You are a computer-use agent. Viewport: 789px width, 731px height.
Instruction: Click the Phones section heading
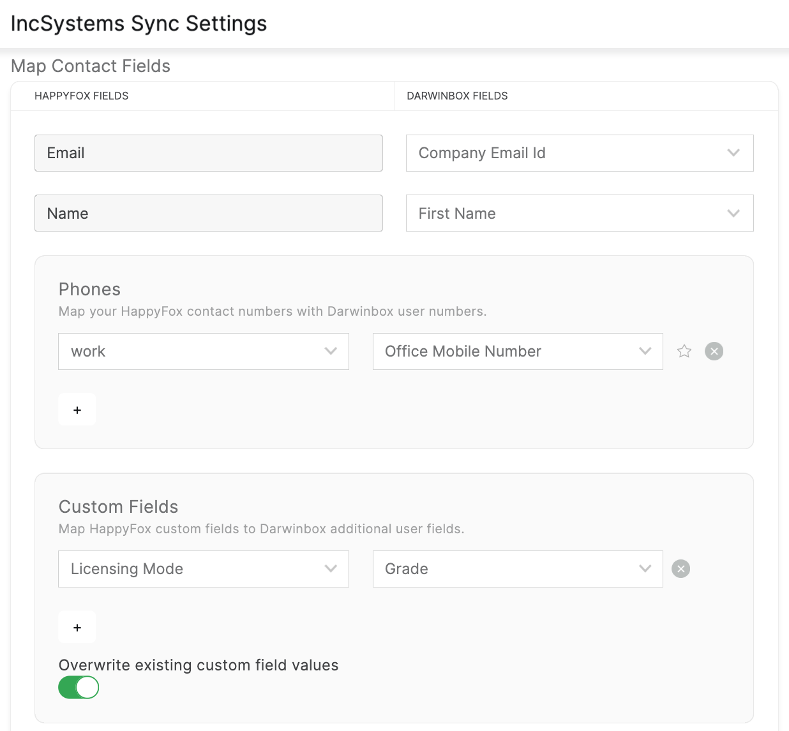89,290
